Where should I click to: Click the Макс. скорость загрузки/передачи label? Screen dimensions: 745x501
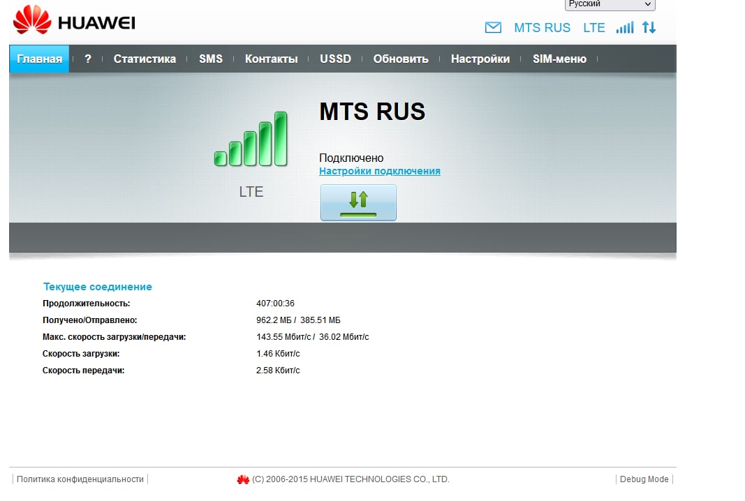[114, 337]
